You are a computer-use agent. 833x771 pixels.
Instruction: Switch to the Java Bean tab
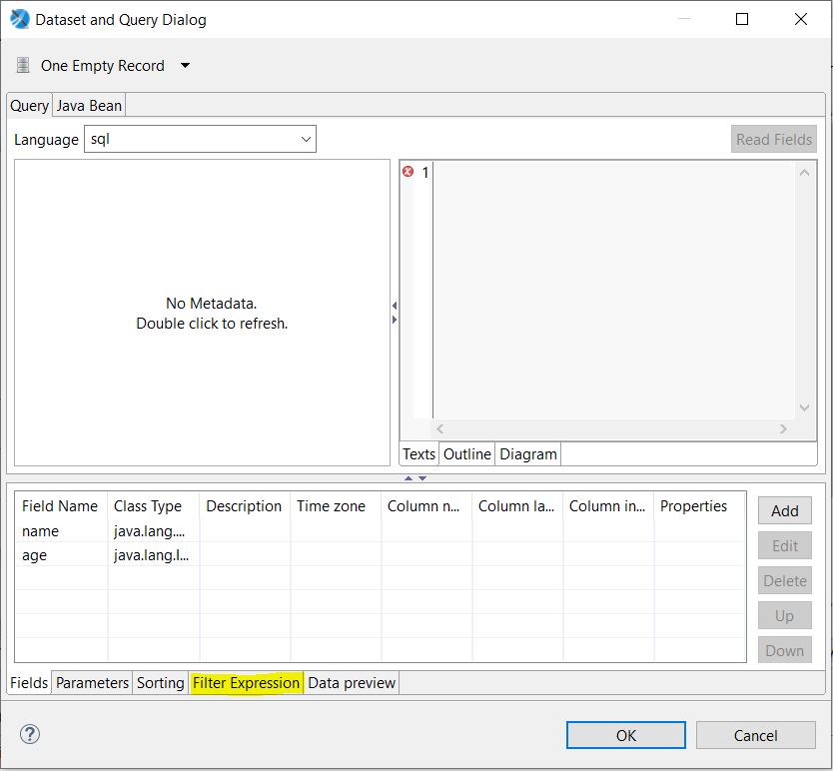(89, 104)
